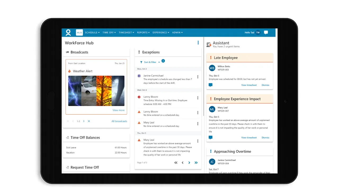The width and height of the screenshot is (339, 191).
Task: Open options for Mary Leal overtime exception
Action: (198, 141)
